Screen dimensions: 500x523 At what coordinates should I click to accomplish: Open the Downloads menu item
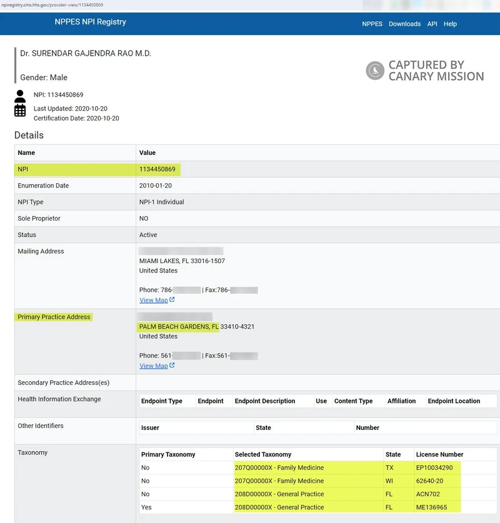405,24
